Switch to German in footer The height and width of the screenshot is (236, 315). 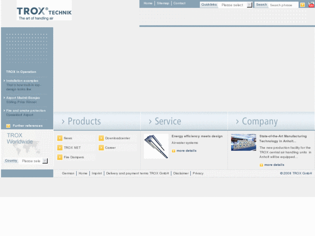click(x=68, y=173)
